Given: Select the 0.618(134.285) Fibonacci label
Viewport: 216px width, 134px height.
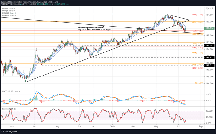Looking at the screenshot, I should point(197,15).
